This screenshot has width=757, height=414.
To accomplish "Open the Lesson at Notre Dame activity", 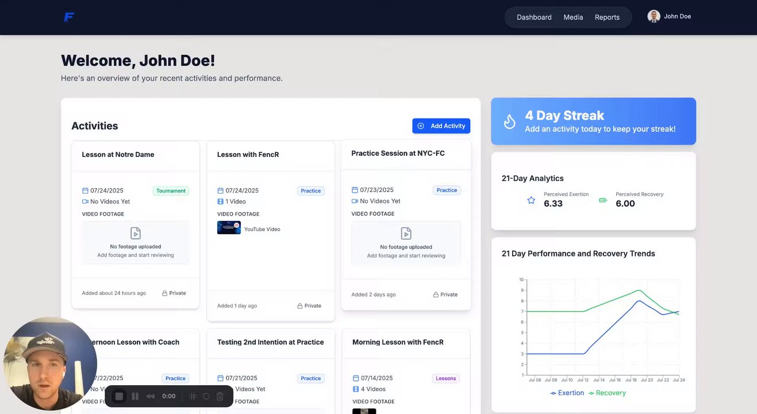I will 118,155.
